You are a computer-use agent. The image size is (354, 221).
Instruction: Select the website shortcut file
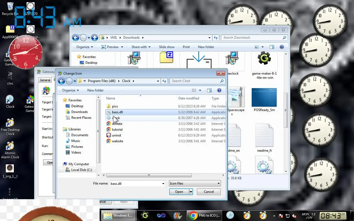coord(118,141)
